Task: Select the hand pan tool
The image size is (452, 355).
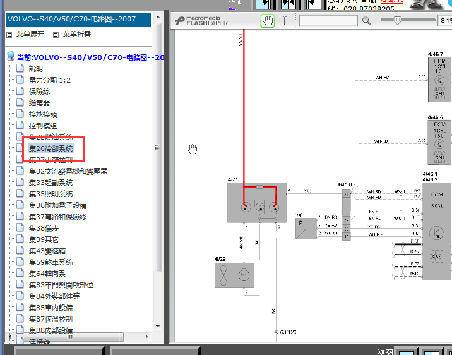Action: tap(268, 21)
